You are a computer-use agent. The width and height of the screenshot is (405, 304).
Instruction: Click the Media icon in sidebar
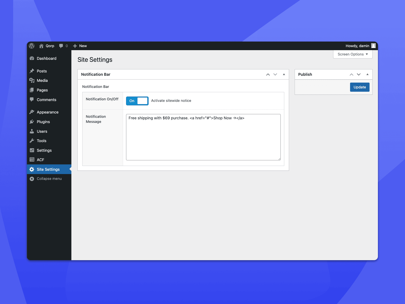tap(32, 81)
